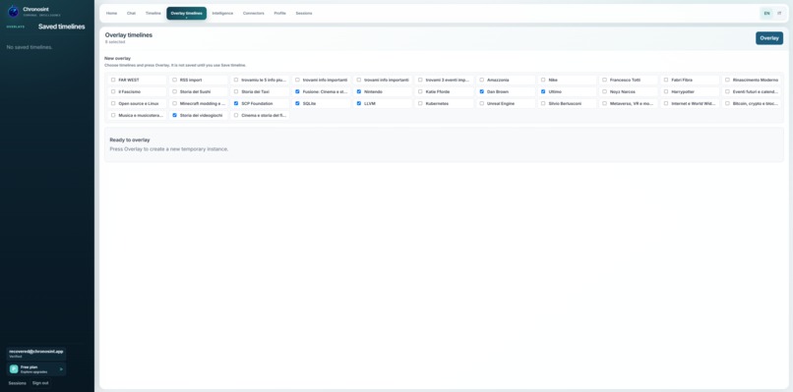Uncheck the Storia dei videogiochi checkbox
Viewport: 793px width, 392px height.
[174, 115]
